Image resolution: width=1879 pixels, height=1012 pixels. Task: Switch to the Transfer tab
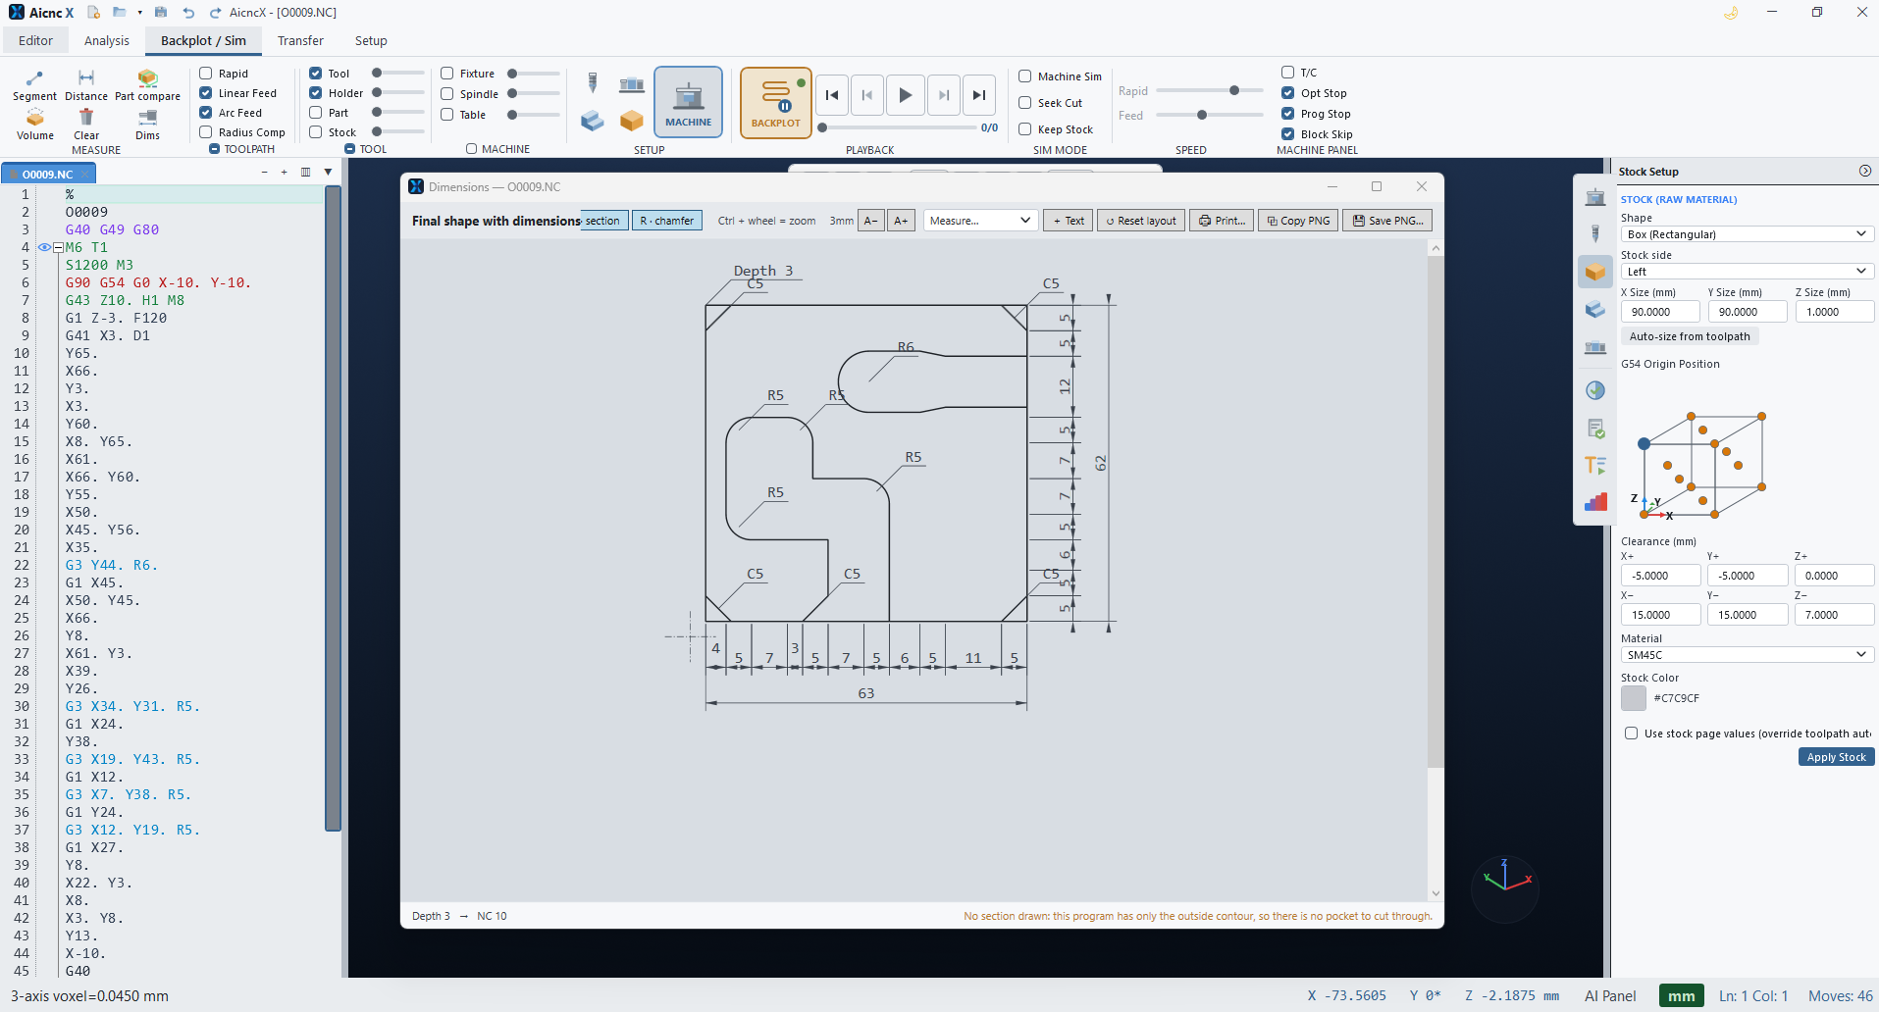click(300, 40)
